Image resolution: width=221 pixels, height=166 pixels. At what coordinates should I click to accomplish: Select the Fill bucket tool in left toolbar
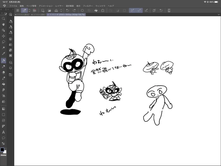coord(4,84)
